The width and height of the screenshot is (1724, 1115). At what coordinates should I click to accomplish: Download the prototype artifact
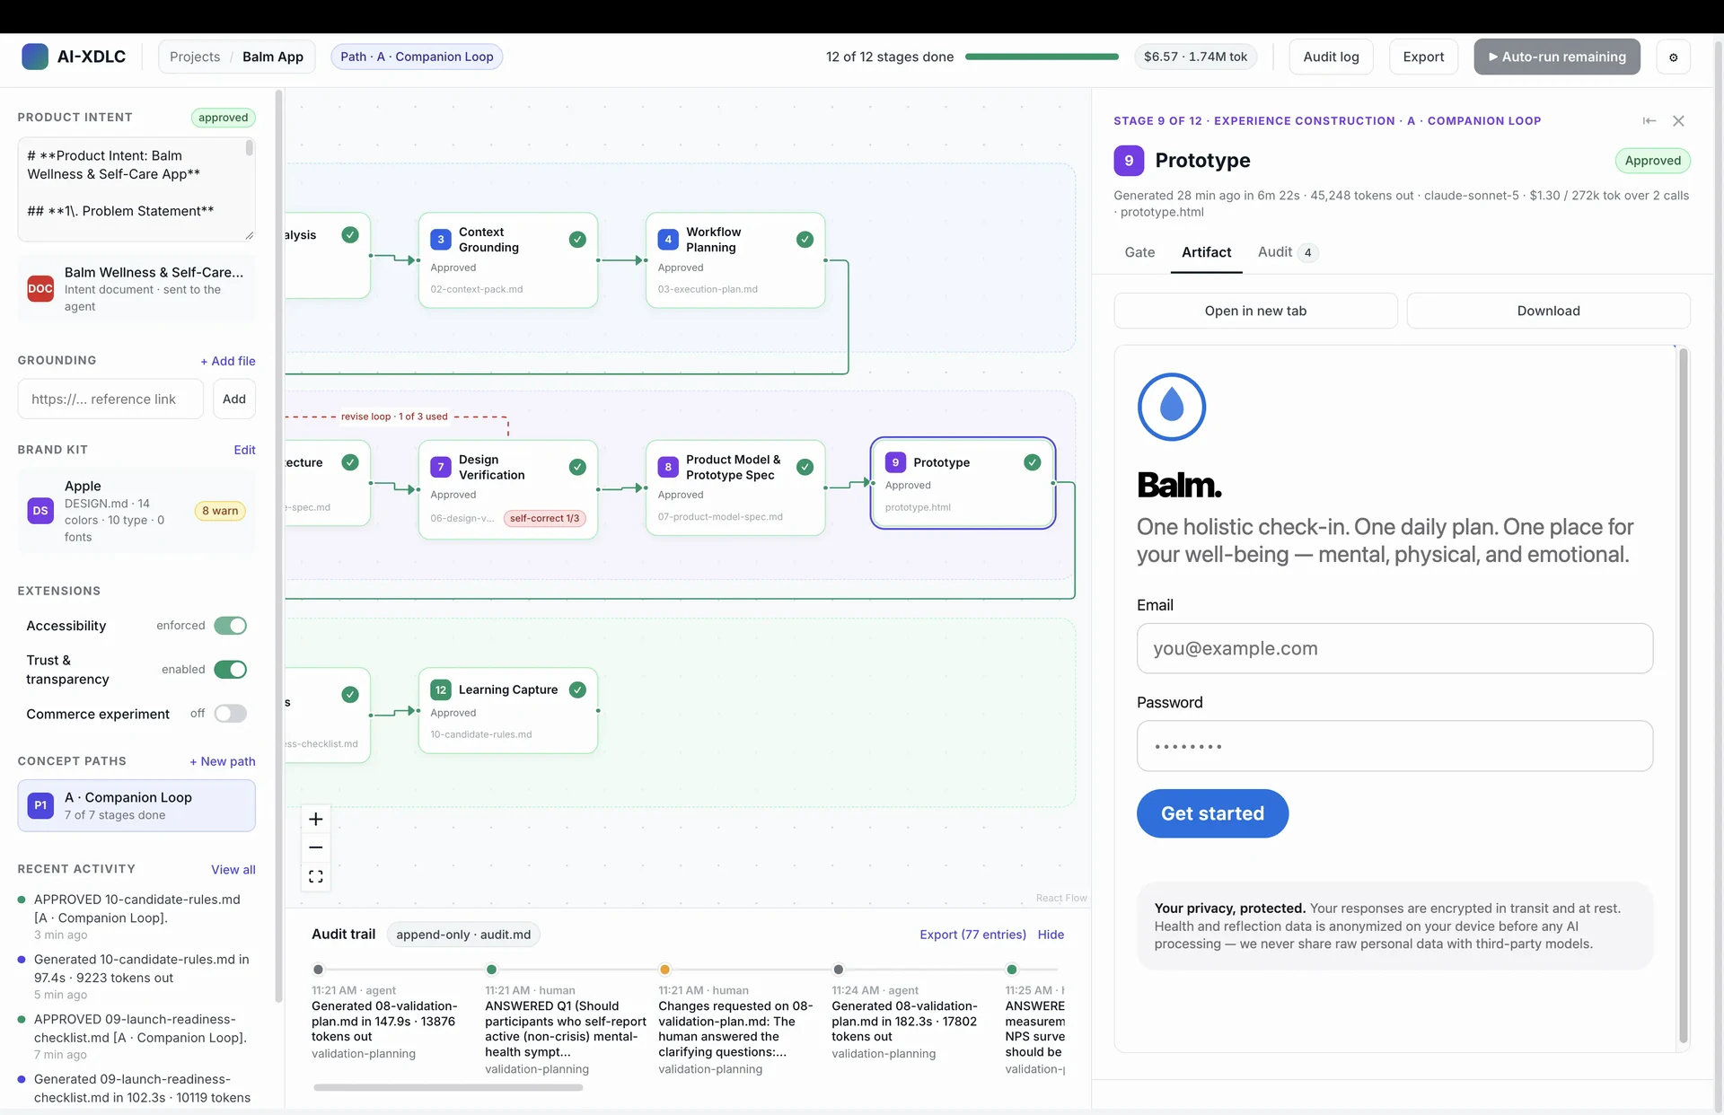[x=1548, y=311]
